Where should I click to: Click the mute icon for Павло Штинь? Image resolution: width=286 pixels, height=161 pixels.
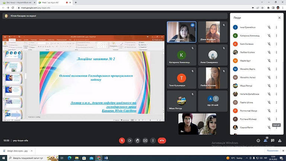[x=269, y=102]
